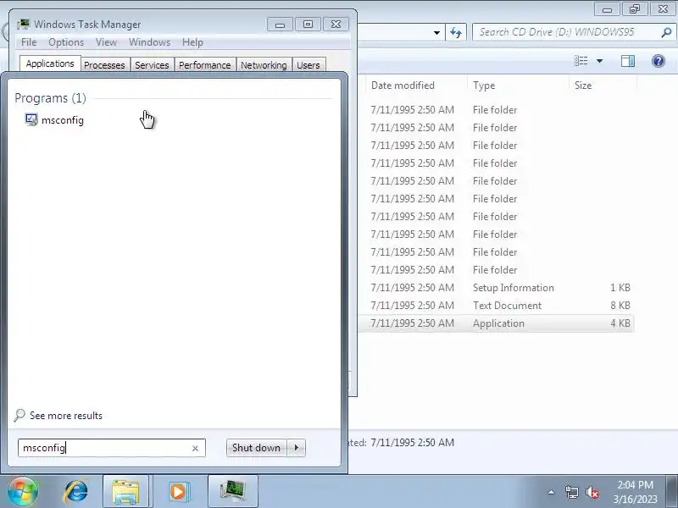
Task: Open the clock showing 2:04 PM
Action: point(635,492)
